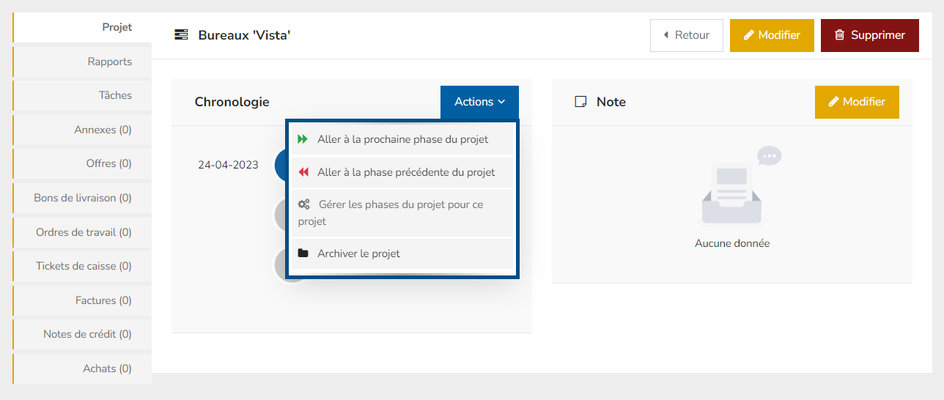Click the black folder archive icon
The image size is (944, 400).
click(x=303, y=253)
